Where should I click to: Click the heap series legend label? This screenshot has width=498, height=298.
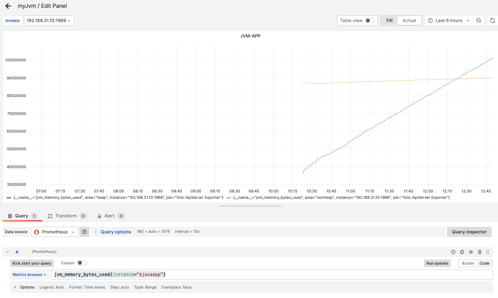click(x=118, y=198)
